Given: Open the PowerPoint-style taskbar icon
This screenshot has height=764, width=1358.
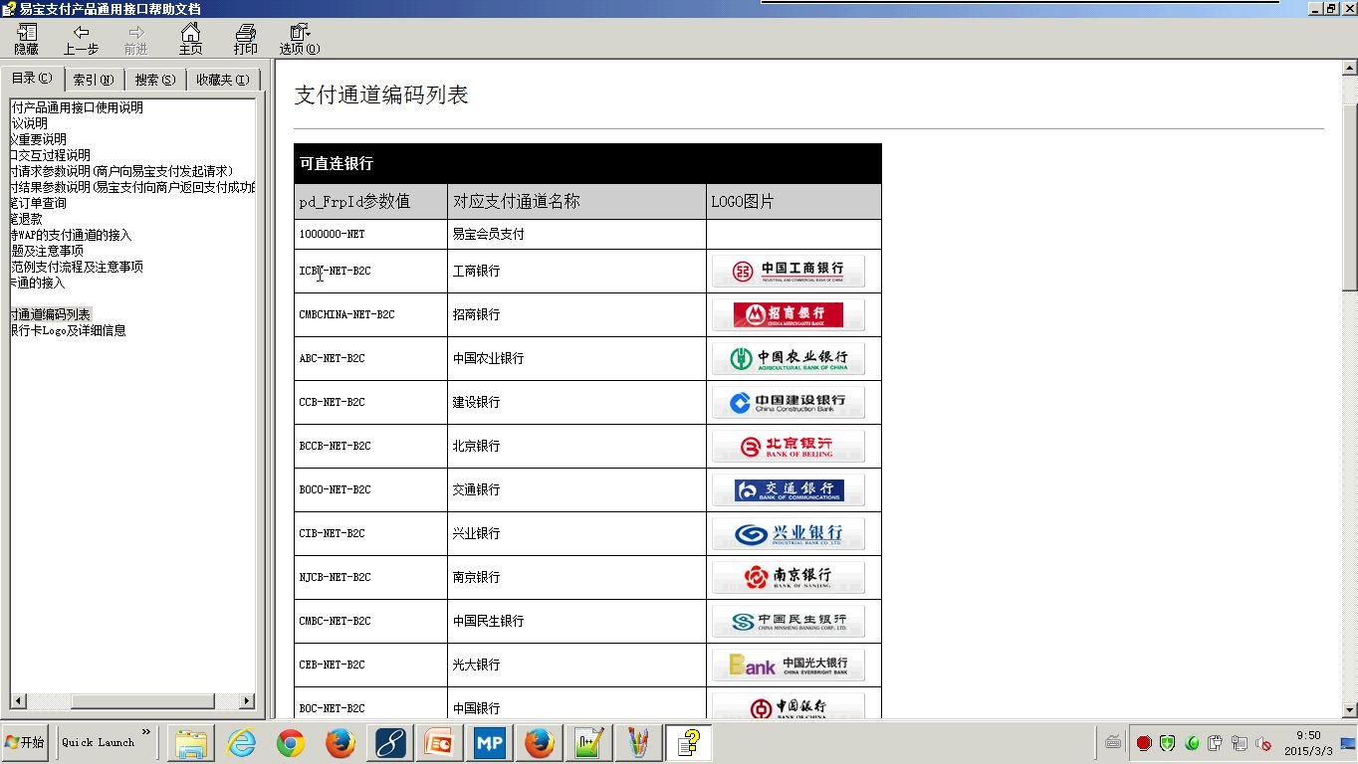Looking at the screenshot, I should pos(440,743).
